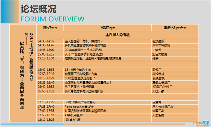Click the 3D双曲面盖板是标配 topic cell

pyautogui.click(x=107, y=78)
